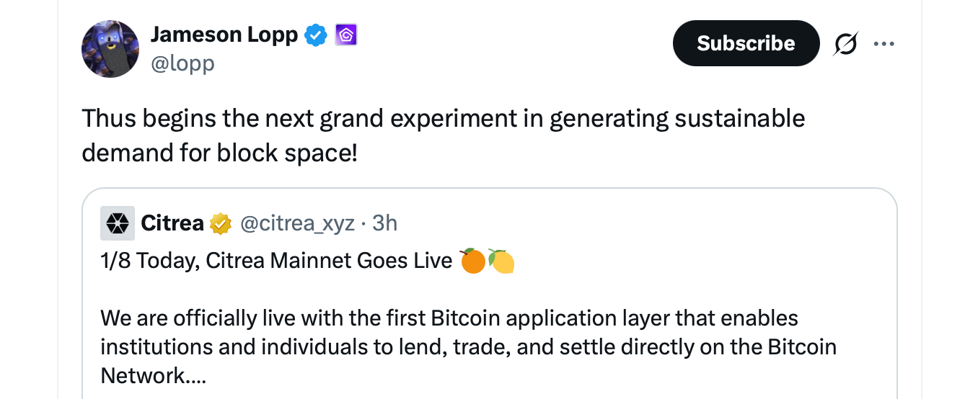Click the 'Network....' truncated last line
The width and height of the screenshot is (965, 399).
click(x=153, y=375)
